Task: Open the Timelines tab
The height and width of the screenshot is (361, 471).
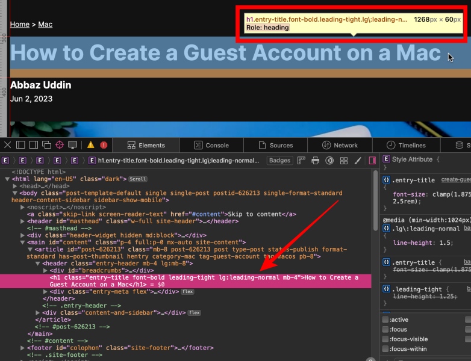Action: [406, 145]
